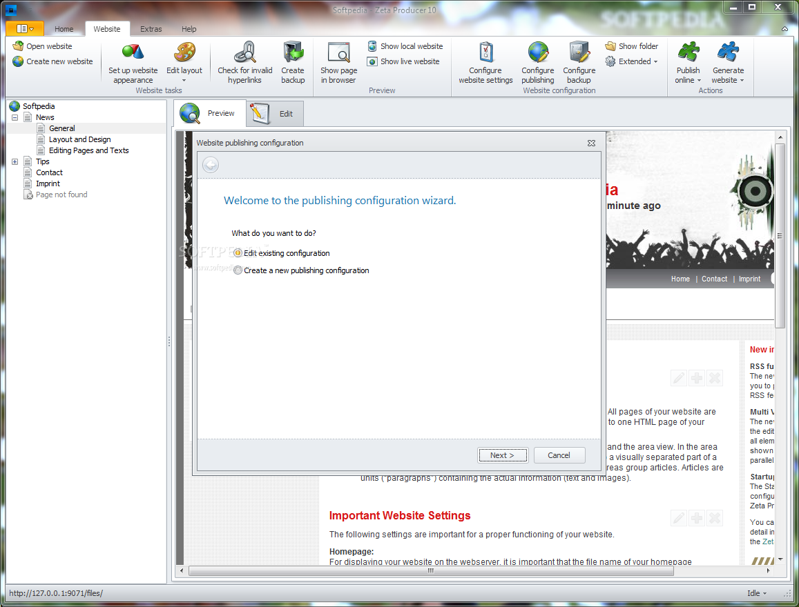The height and width of the screenshot is (607, 799).
Task: Click Show local website
Action: pyautogui.click(x=405, y=46)
